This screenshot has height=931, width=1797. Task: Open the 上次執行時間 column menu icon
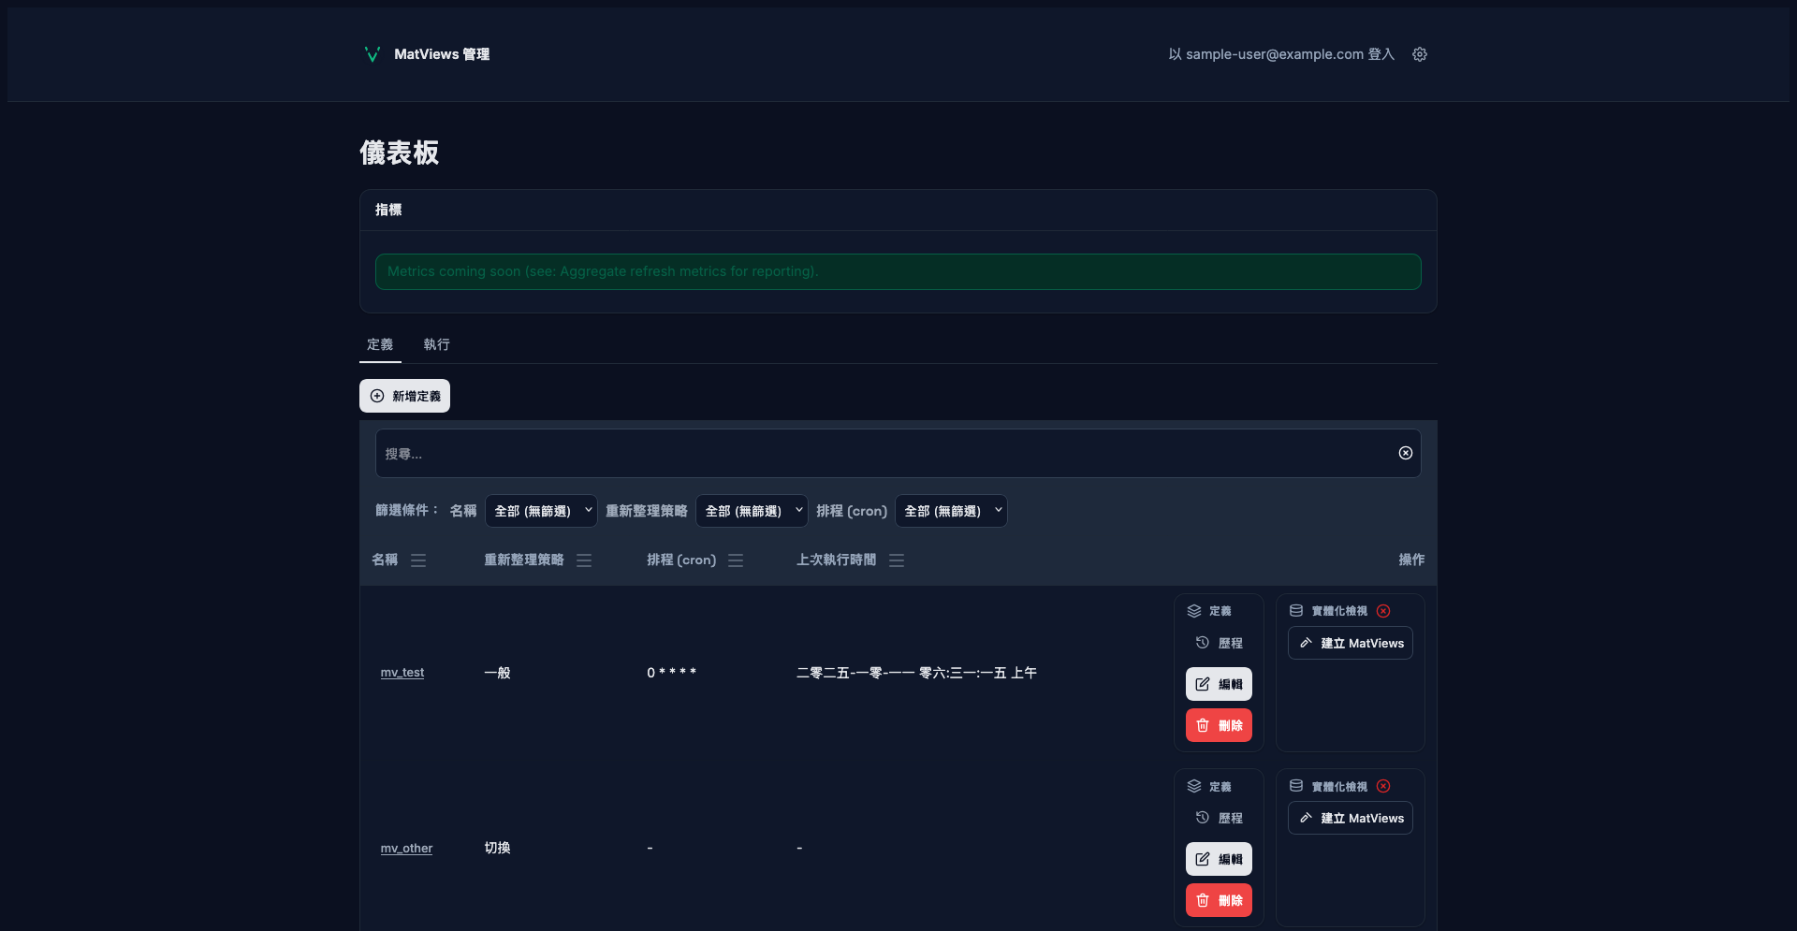tap(897, 560)
